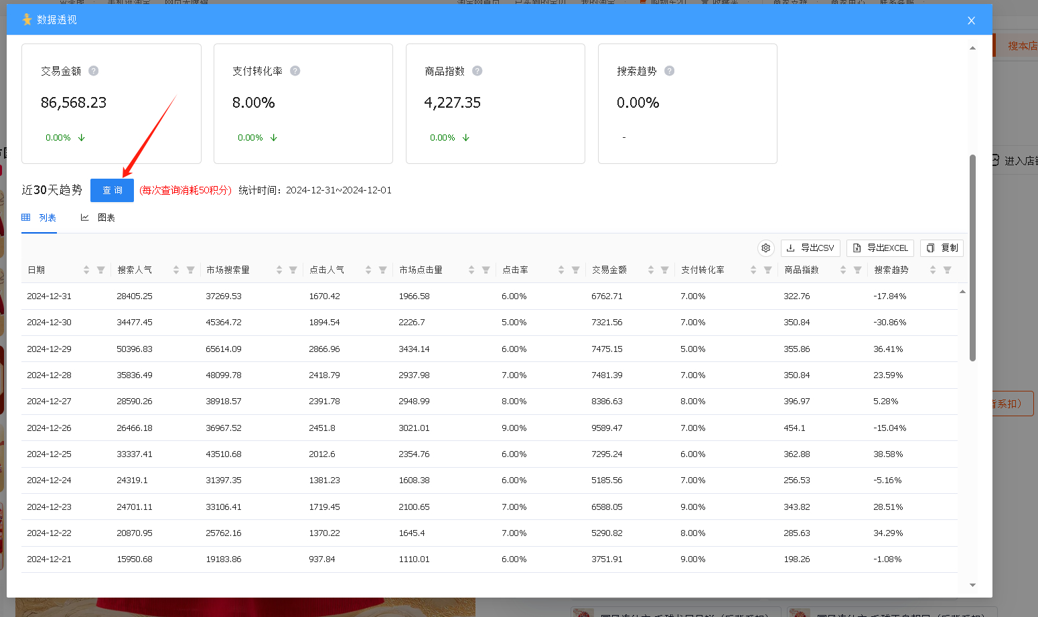Screen dimensions: 1038x617
Task: Filter the 商品指数 column funnel icon
Action: tap(858, 270)
